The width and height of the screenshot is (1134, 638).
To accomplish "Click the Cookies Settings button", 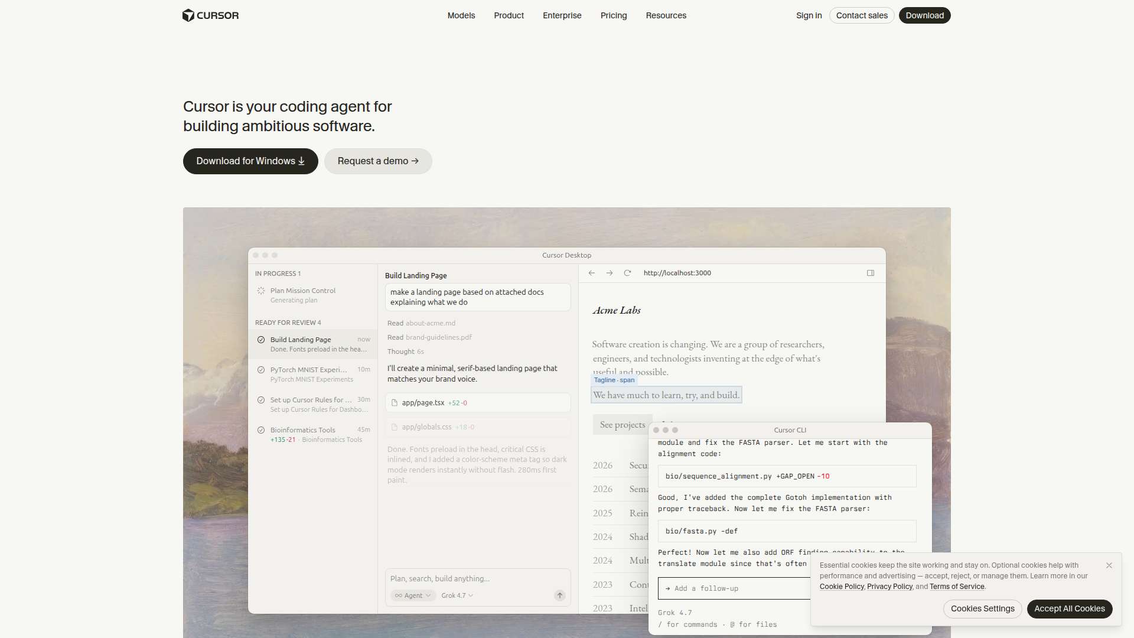I will pos(983,609).
